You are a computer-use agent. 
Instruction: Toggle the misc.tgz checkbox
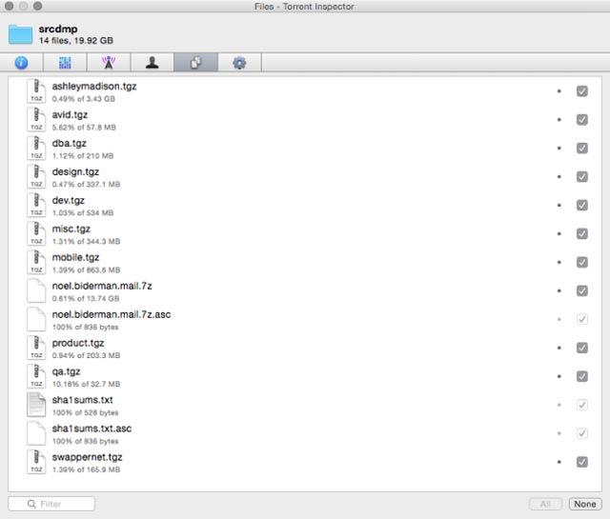pyautogui.click(x=582, y=233)
